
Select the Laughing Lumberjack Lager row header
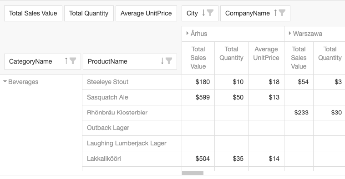pyautogui.click(x=132, y=143)
